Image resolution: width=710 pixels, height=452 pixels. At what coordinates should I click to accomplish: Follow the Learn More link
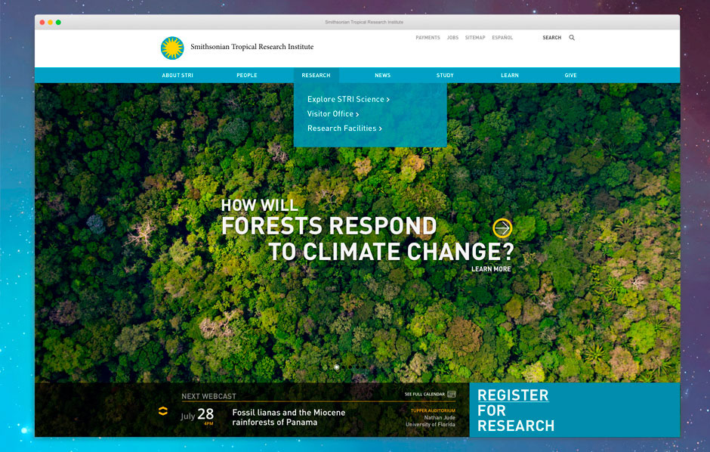tap(491, 269)
